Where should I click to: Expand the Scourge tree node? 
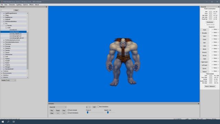[4, 46]
